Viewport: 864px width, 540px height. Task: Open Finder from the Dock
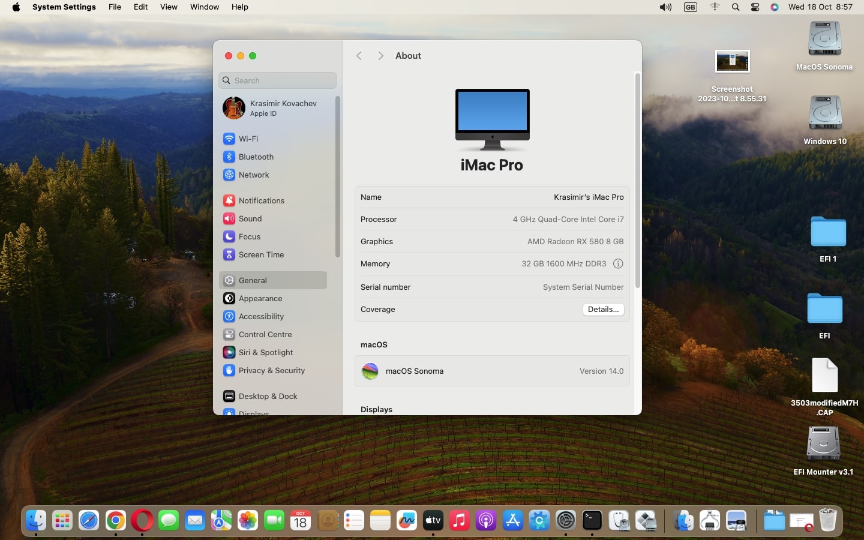[x=36, y=520]
